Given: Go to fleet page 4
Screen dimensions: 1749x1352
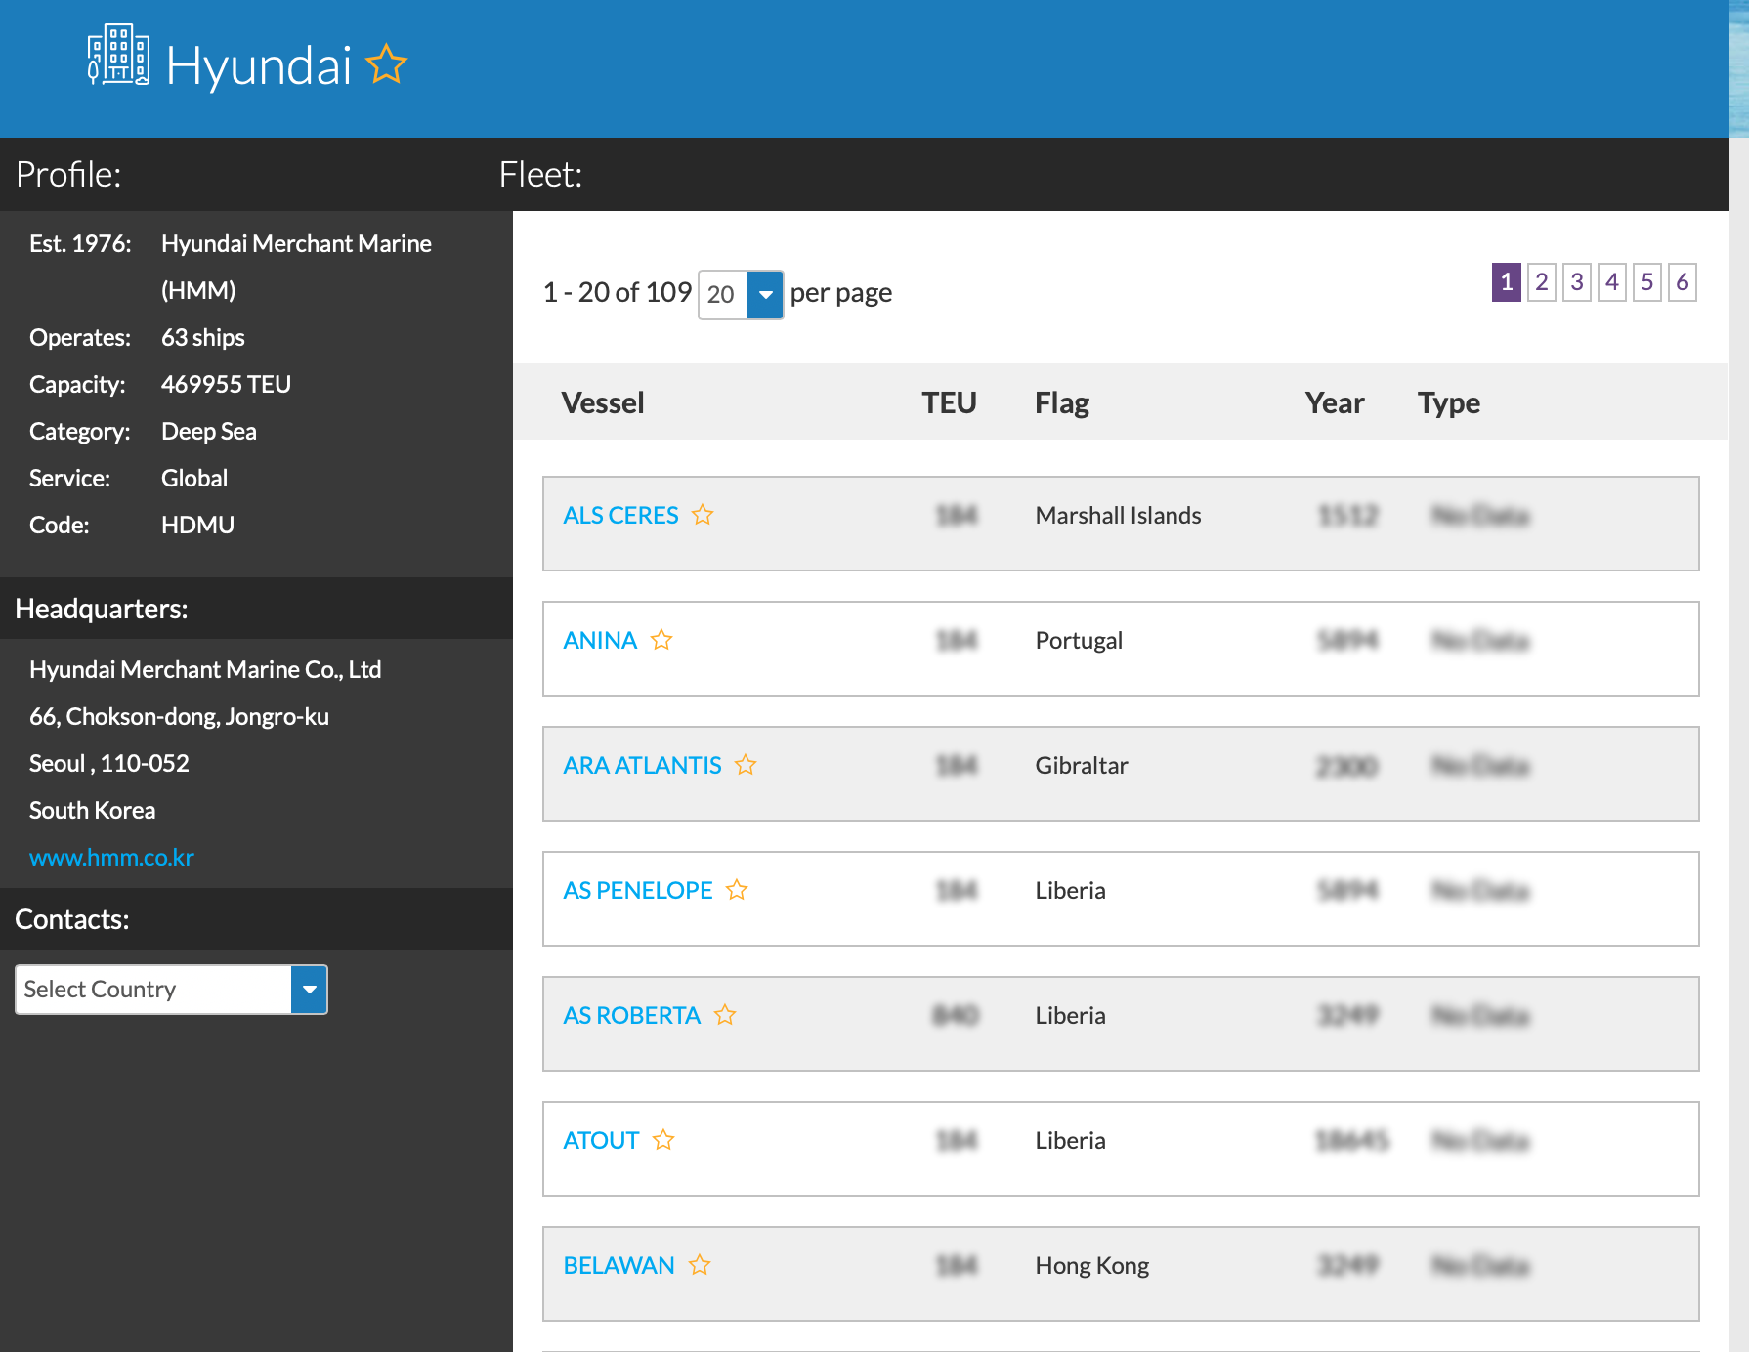Looking at the screenshot, I should pyautogui.click(x=1612, y=282).
